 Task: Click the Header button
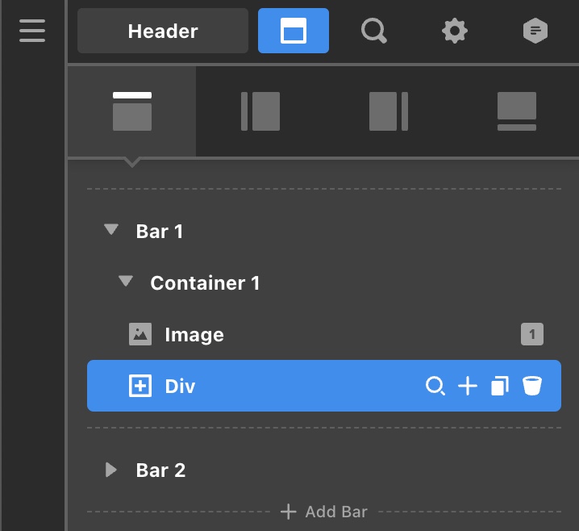pos(163,31)
